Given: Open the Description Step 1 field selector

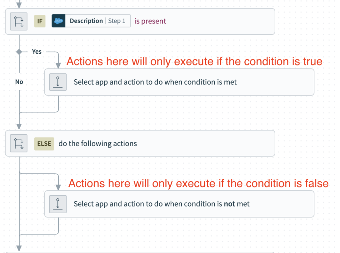Looking at the screenshot, I should coord(91,21).
